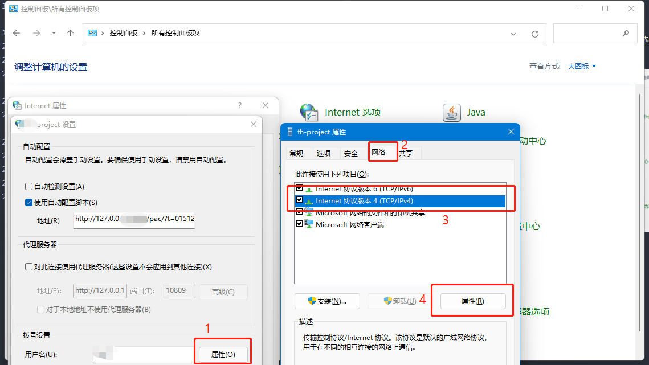The image size is (649, 365).
Task: Click the back navigation arrow
Action: pos(17,33)
